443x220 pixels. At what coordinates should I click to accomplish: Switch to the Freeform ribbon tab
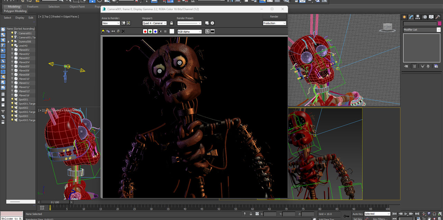pos(33,7)
